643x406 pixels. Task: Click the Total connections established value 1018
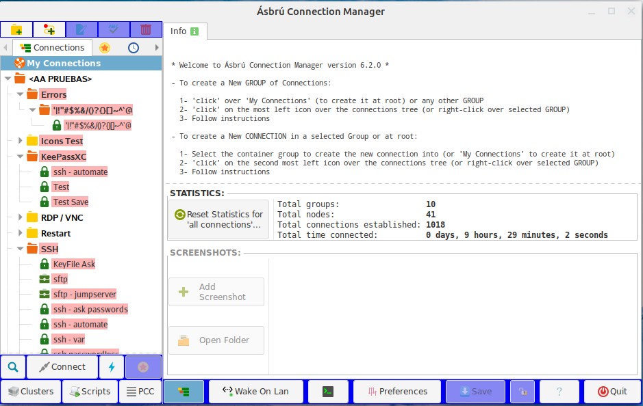436,225
